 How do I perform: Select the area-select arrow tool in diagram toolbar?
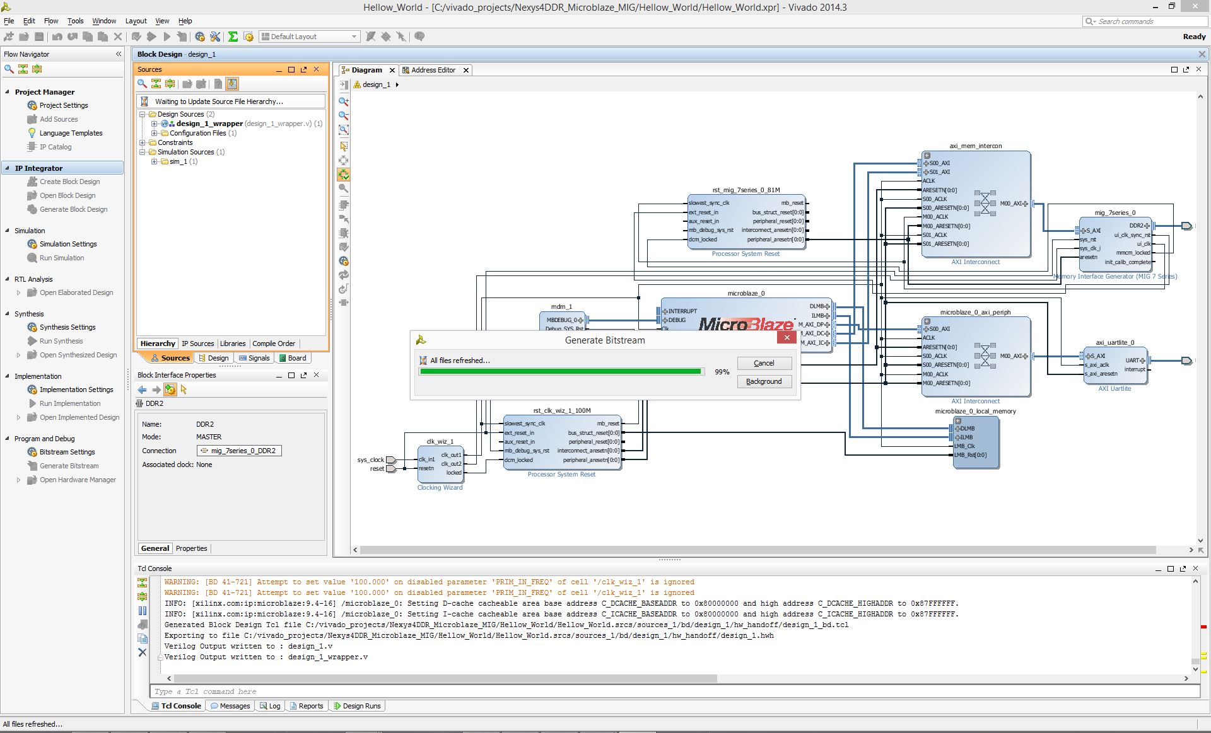pos(344,146)
